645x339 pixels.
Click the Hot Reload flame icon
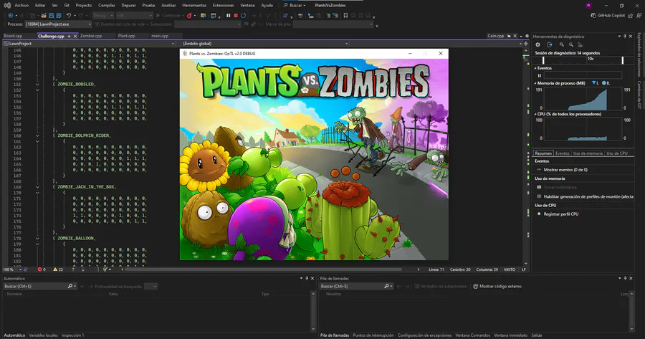pos(189,16)
